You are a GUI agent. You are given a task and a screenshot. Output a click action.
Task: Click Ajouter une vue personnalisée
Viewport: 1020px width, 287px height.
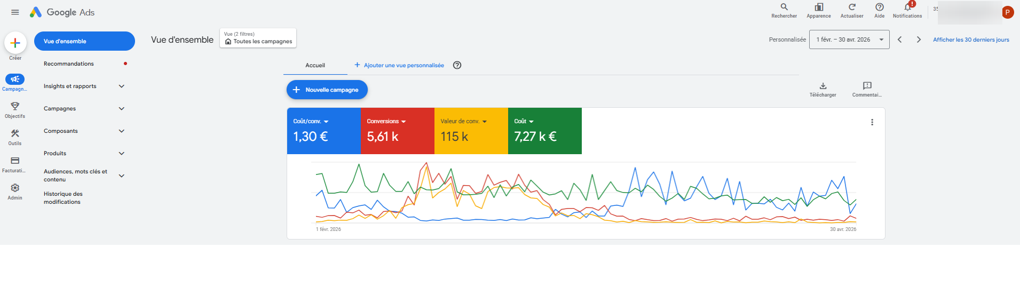point(399,65)
